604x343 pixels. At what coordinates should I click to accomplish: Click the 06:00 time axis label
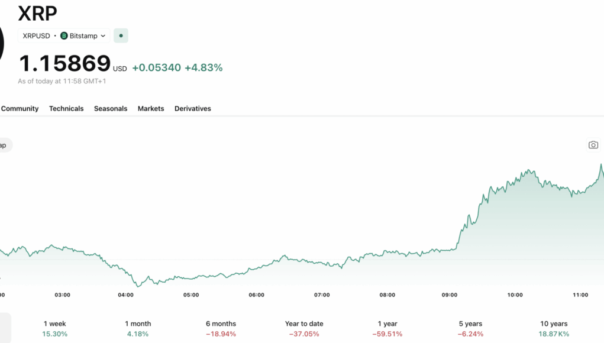256,295
